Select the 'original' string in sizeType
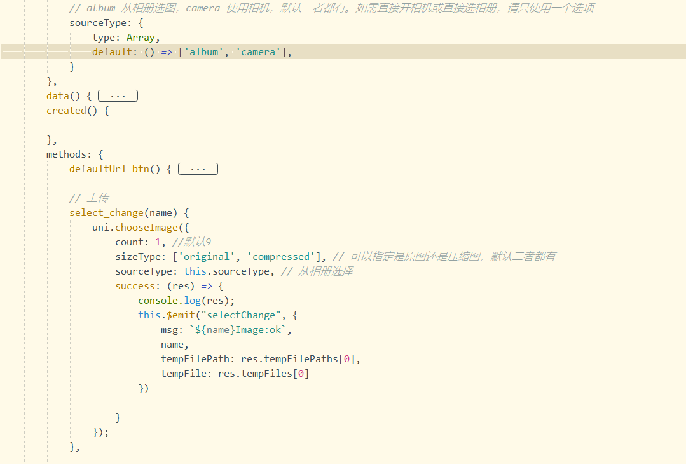This screenshot has height=464, width=686. coord(207,257)
